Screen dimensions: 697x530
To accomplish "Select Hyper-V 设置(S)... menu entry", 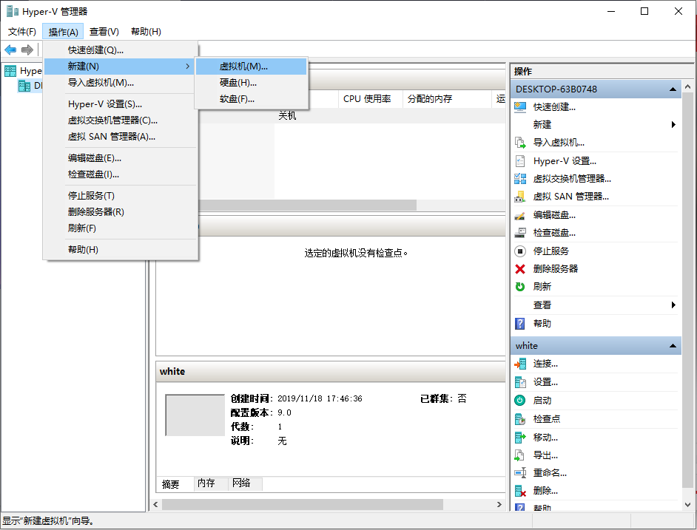I will pos(119,104).
